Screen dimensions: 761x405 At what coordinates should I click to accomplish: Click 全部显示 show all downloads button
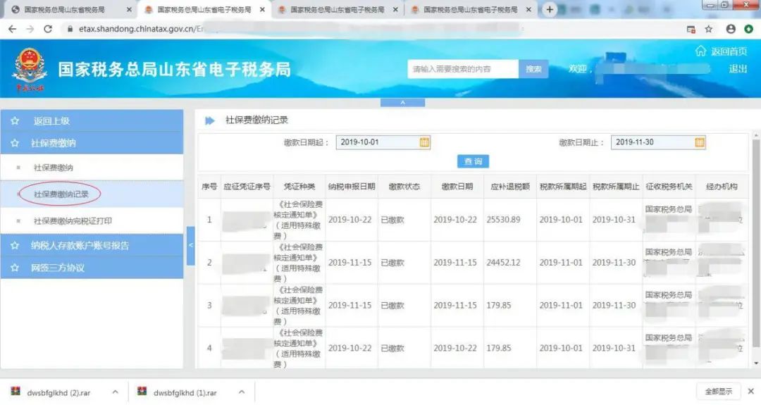(718, 391)
